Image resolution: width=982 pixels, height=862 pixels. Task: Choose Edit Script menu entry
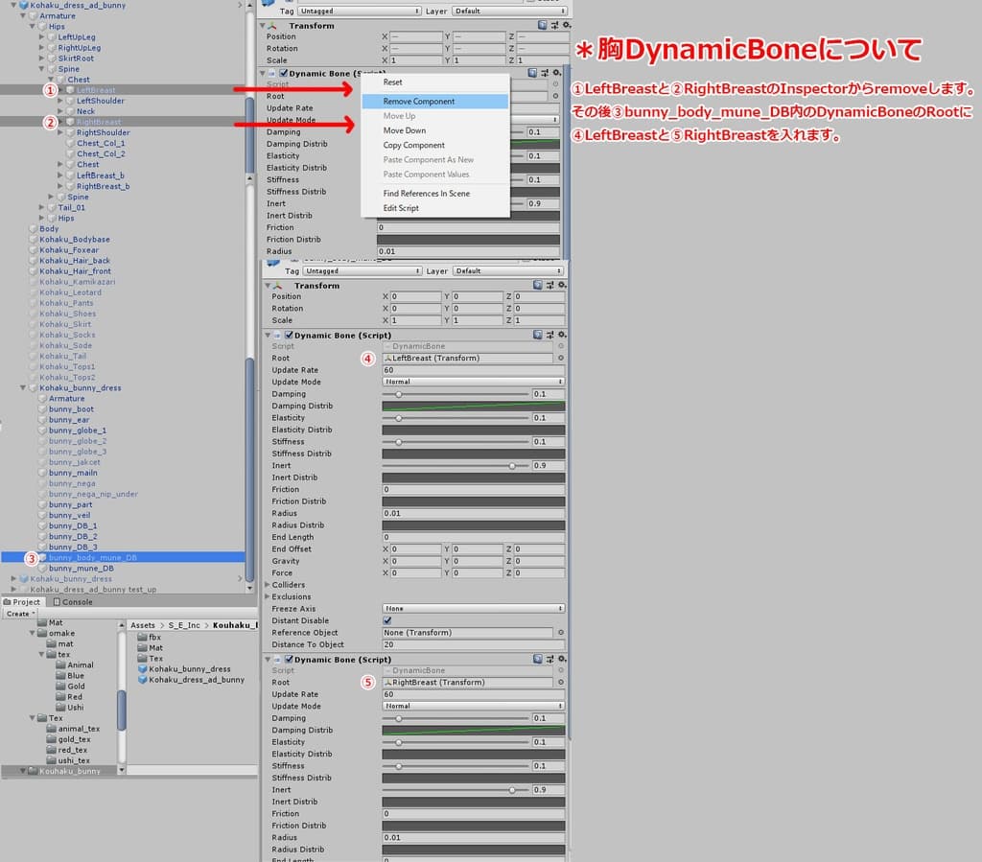pyautogui.click(x=401, y=208)
